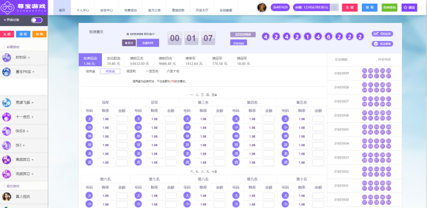Viewport: 427px width, 208px height.
Task: Switch to 定位胆选 play type tab
Action: coord(114,61)
